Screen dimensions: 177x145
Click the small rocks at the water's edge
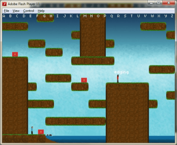[x=50, y=135]
